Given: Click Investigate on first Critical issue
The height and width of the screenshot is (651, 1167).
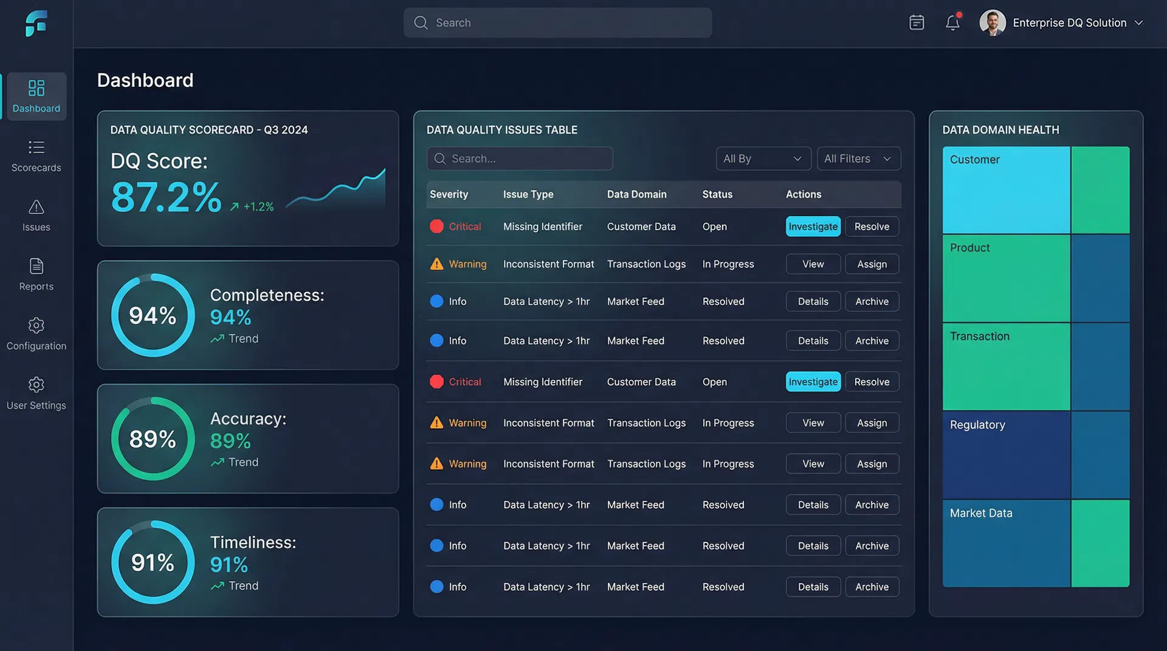Looking at the screenshot, I should pyautogui.click(x=813, y=227).
